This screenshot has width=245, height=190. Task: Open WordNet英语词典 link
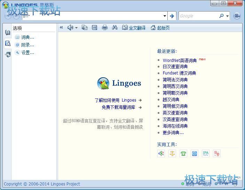click(x=180, y=60)
